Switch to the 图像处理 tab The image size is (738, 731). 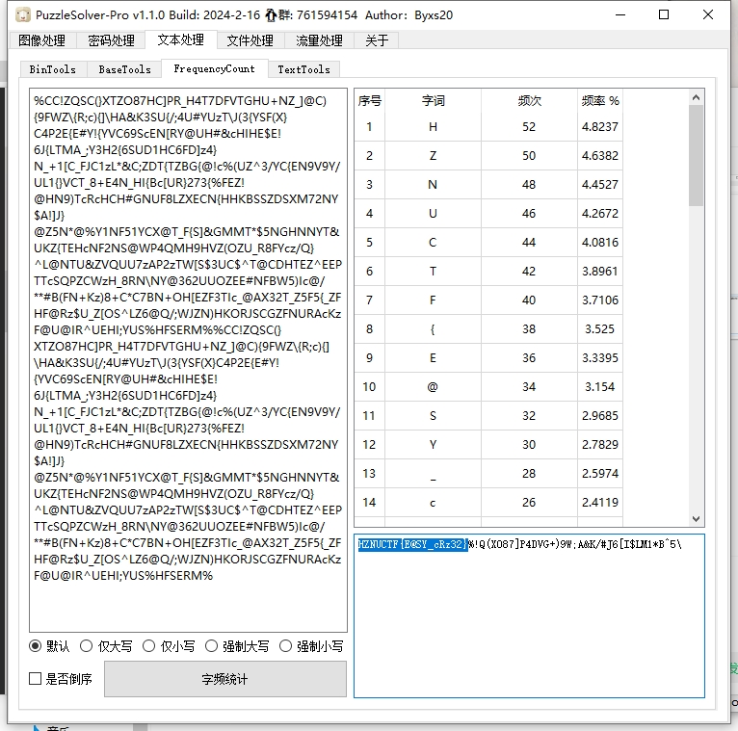[x=41, y=40]
